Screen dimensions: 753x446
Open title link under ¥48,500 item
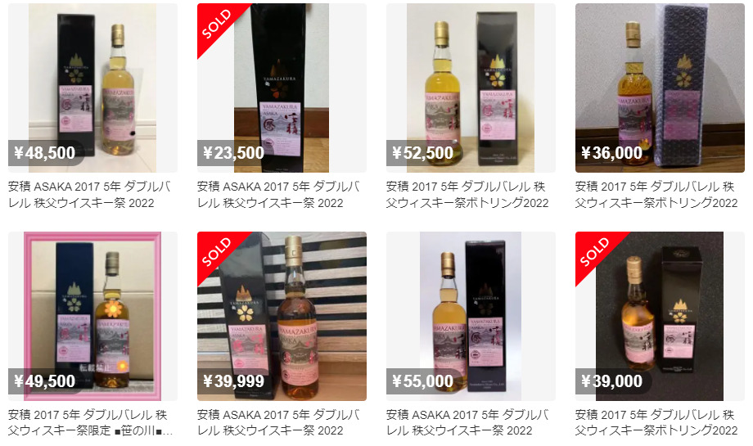click(x=90, y=195)
